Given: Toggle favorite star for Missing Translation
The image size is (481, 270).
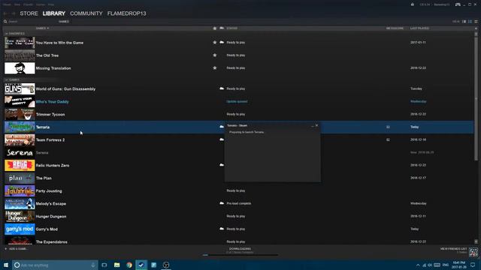Looking at the screenshot, I should point(215,67).
